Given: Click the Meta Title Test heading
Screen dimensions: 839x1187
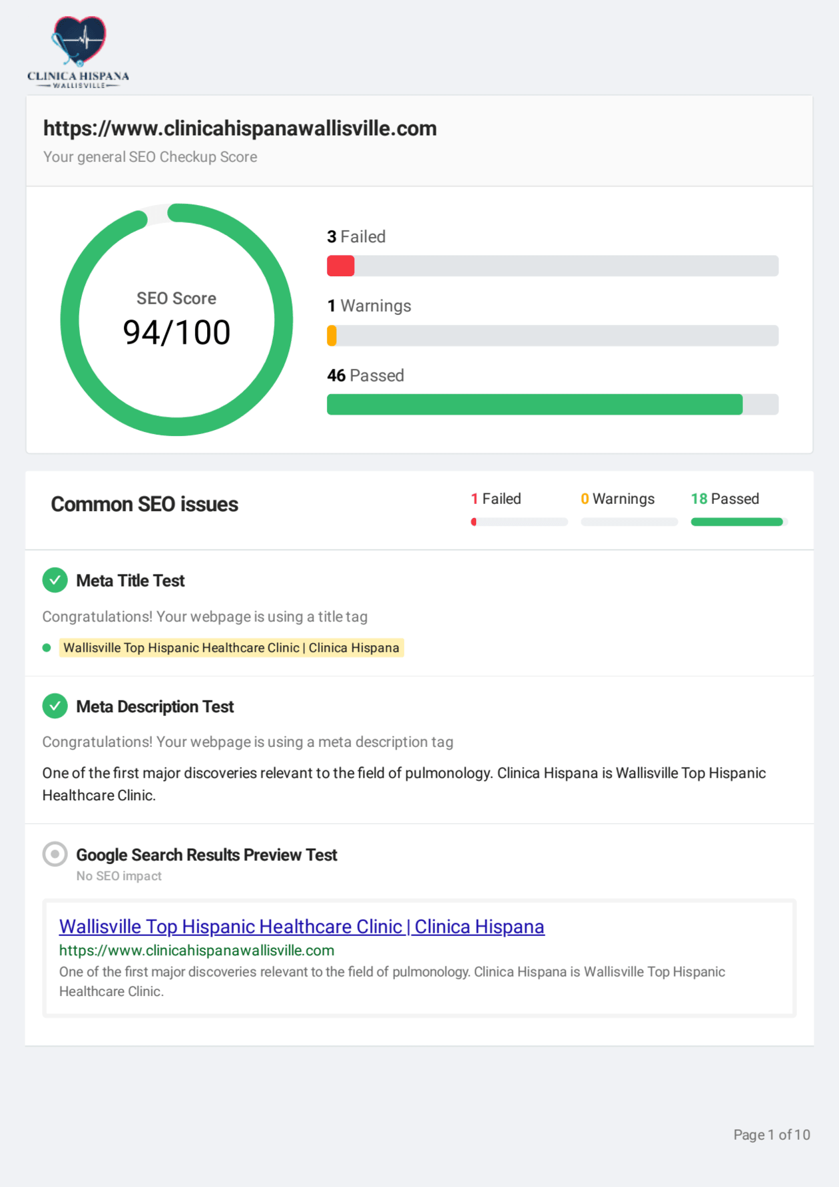Looking at the screenshot, I should click(x=130, y=581).
